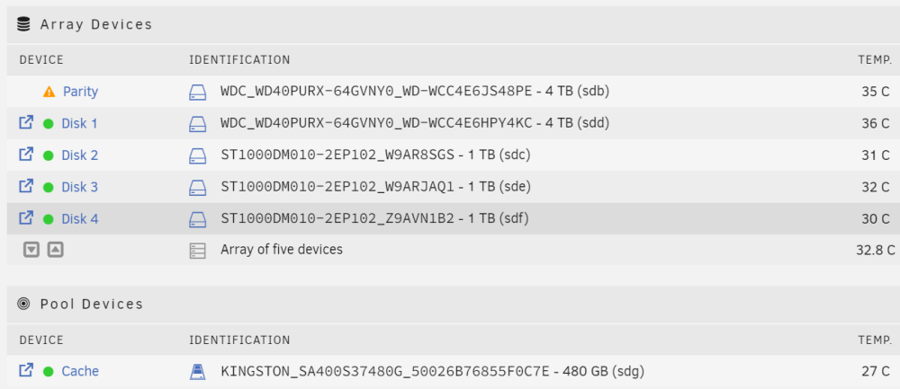Click Array of five devices icon
This screenshot has width=900, height=389.
(197, 251)
